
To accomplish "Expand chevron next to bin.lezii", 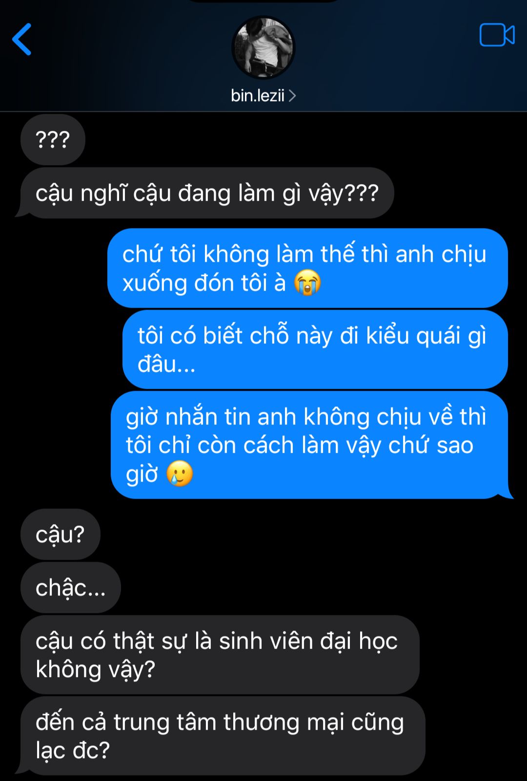I will tap(292, 96).
